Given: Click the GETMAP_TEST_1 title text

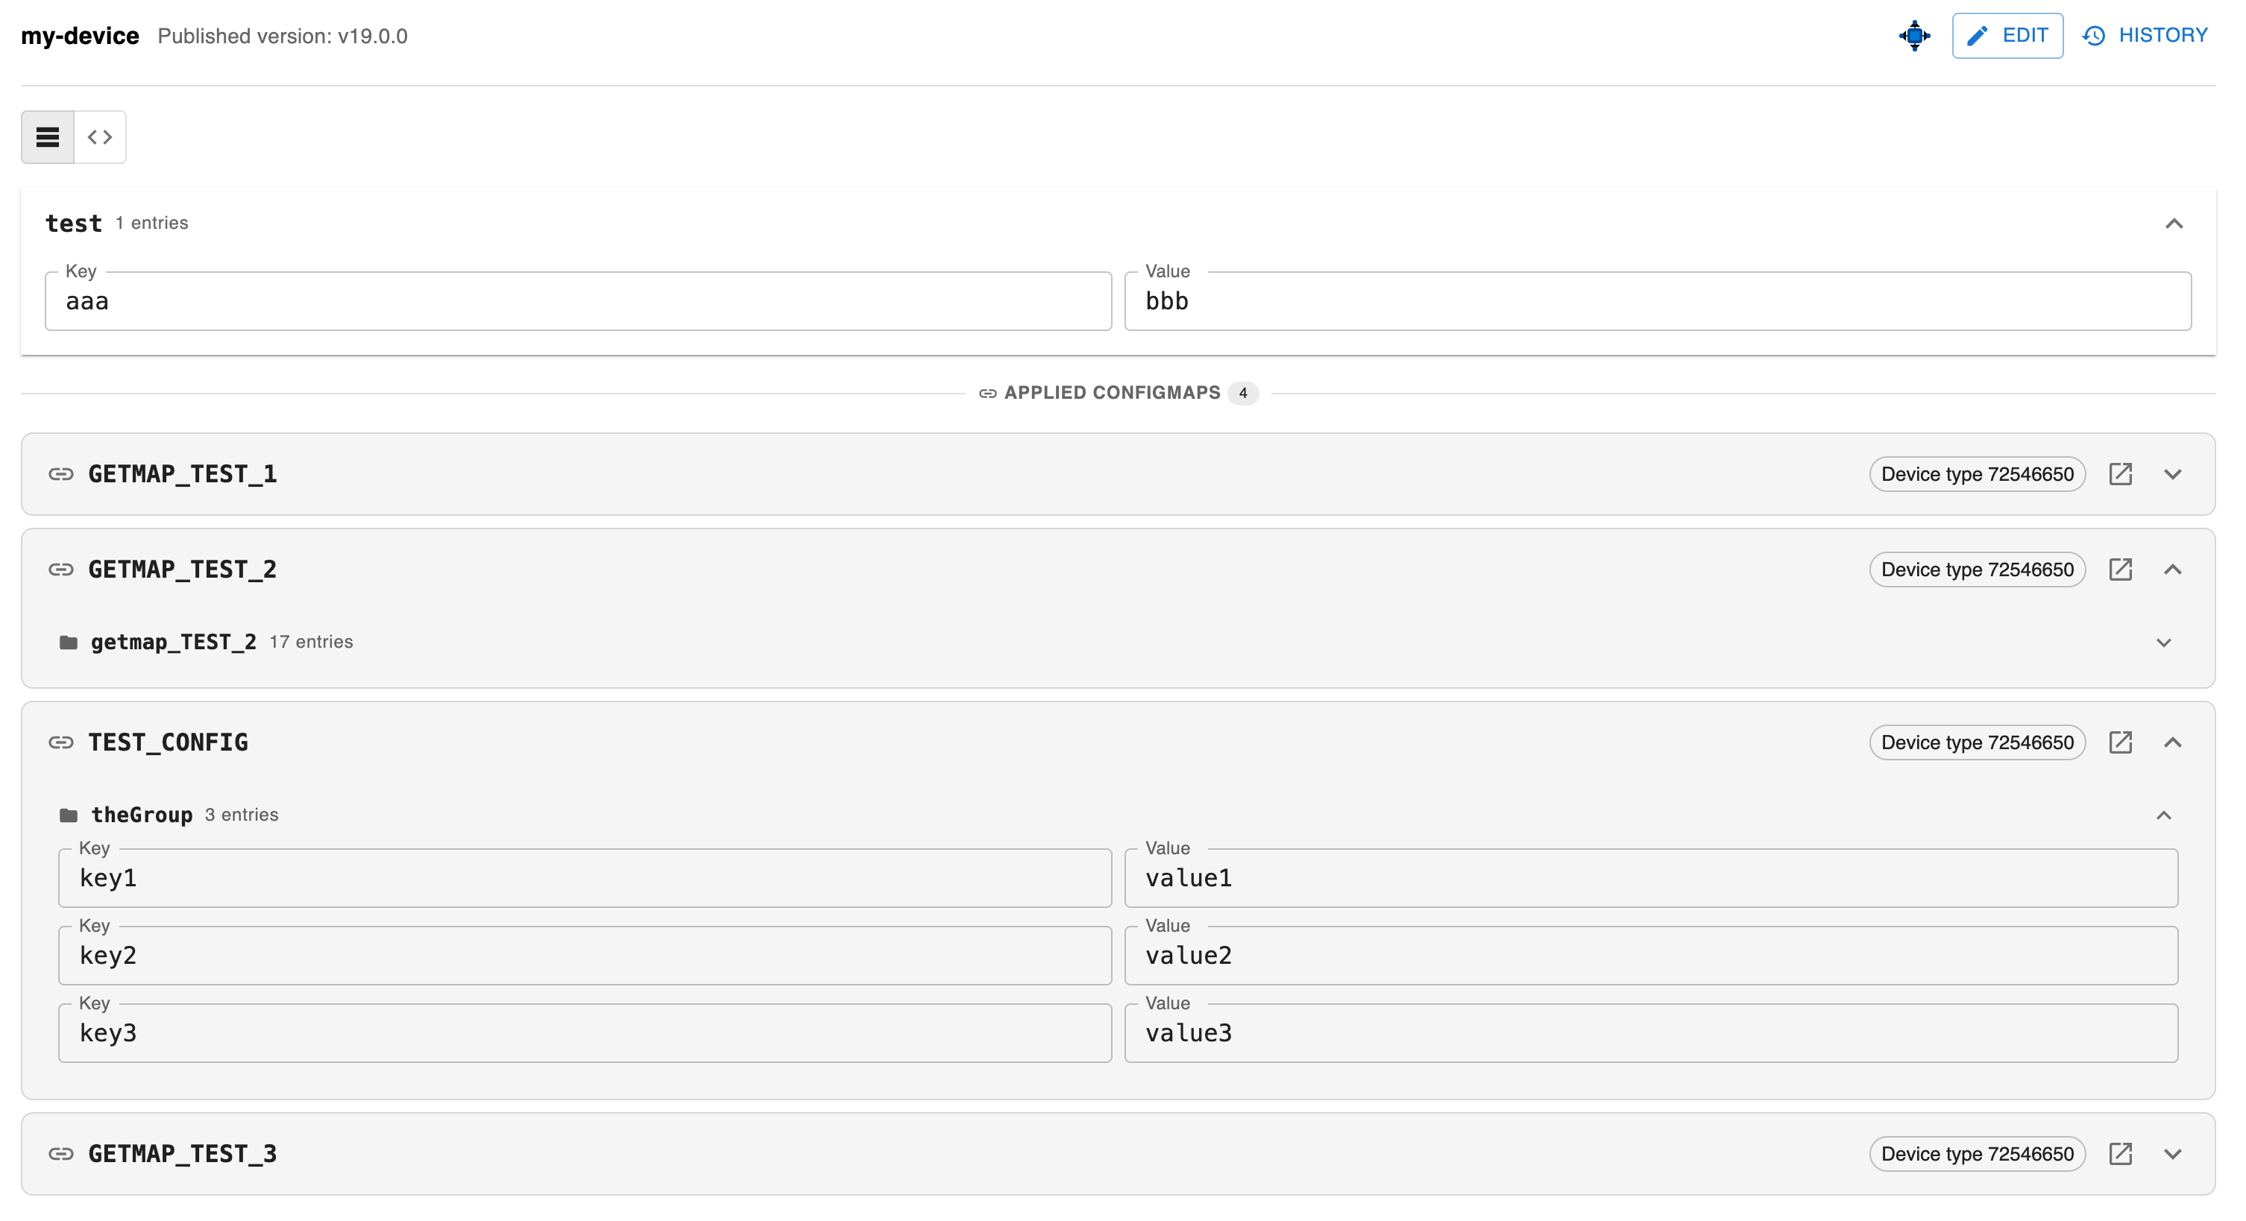Looking at the screenshot, I should pos(182,474).
